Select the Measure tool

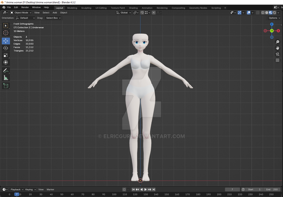6,78
